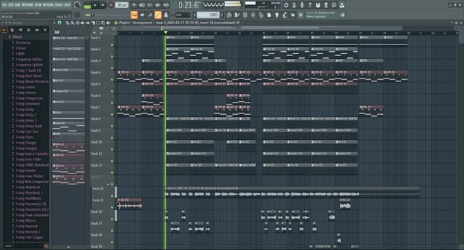Mute Track 4 via green dot

click(x=112, y=80)
